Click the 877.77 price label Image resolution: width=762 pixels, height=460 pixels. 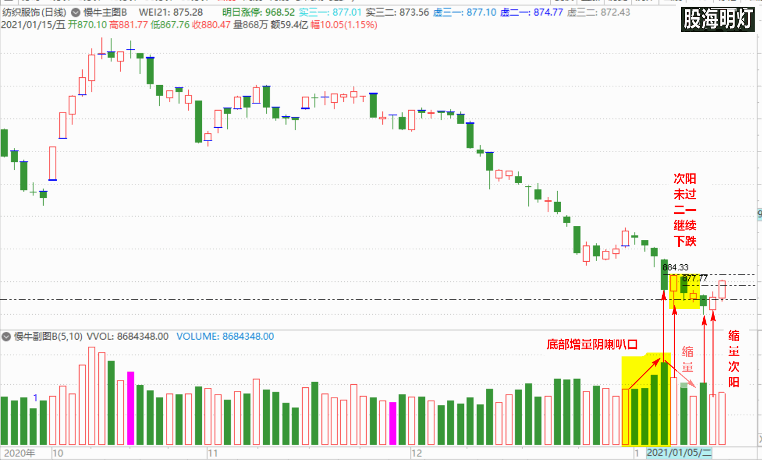(x=695, y=278)
